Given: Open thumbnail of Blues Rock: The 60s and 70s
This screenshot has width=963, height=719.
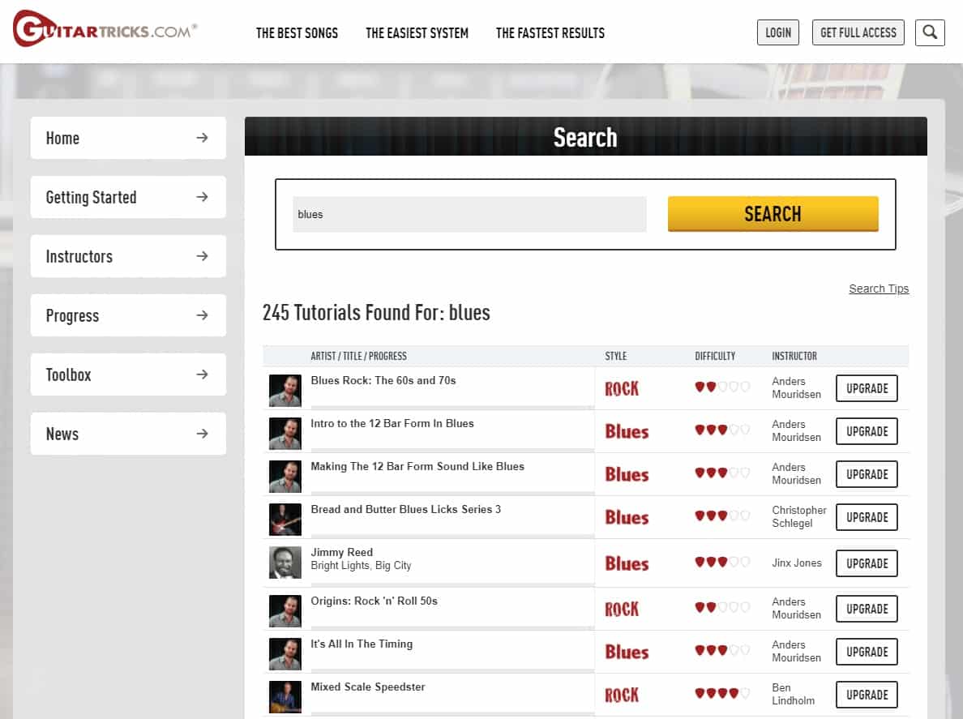Looking at the screenshot, I should (285, 391).
